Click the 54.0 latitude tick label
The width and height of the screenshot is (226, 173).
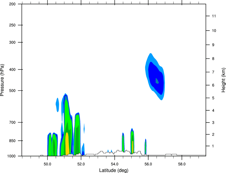pyautogui.click(x=115, y=164)
